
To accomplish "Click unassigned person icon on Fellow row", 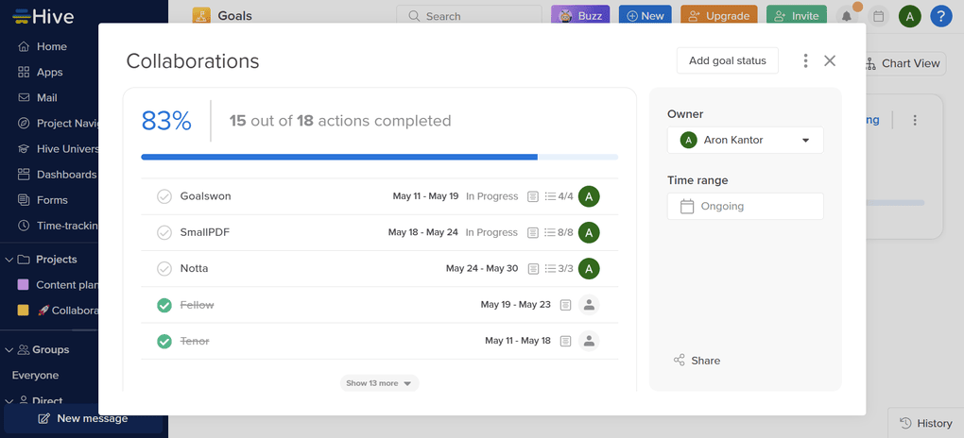I will click(589, 305).
